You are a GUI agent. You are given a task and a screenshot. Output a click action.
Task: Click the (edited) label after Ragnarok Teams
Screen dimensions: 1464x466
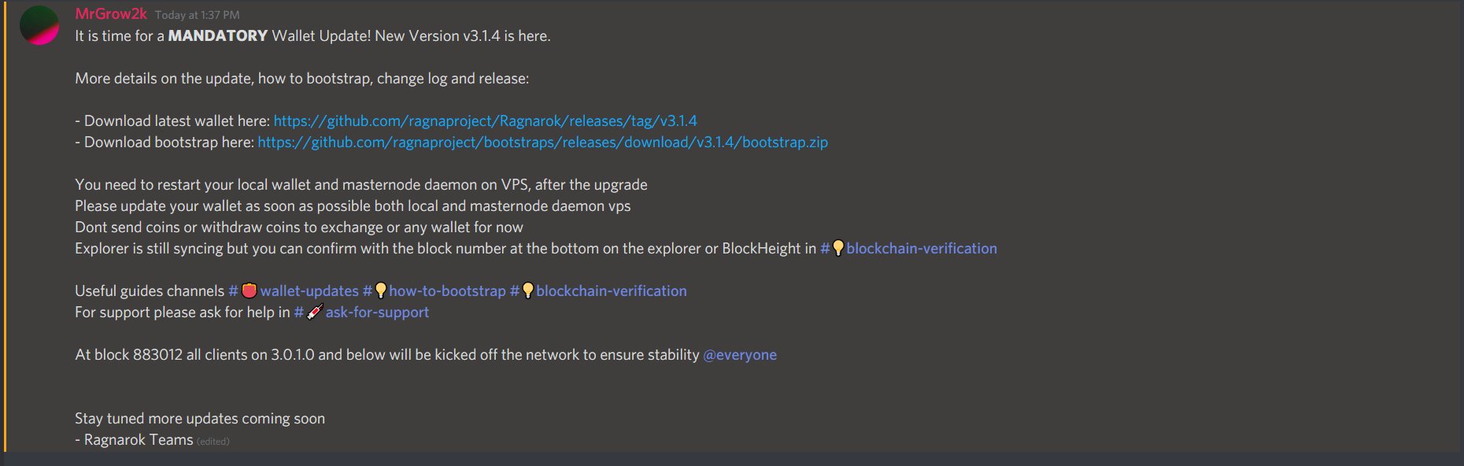(x=213, y=442)
